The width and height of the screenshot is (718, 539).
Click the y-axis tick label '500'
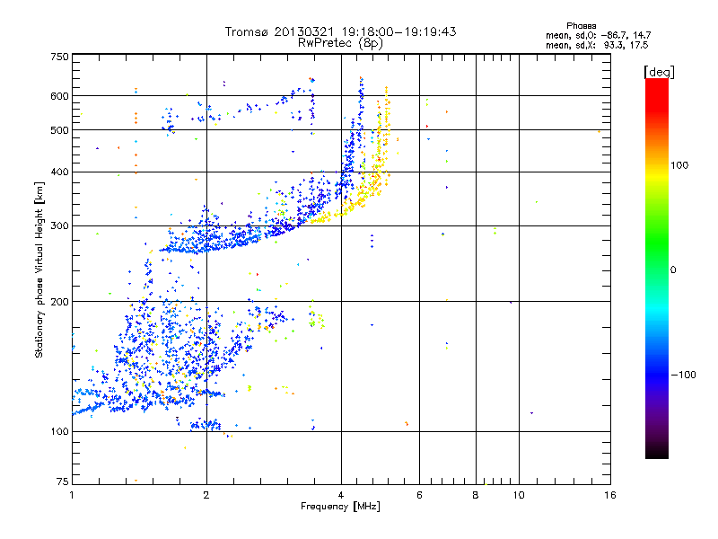(x=60, y=130)
